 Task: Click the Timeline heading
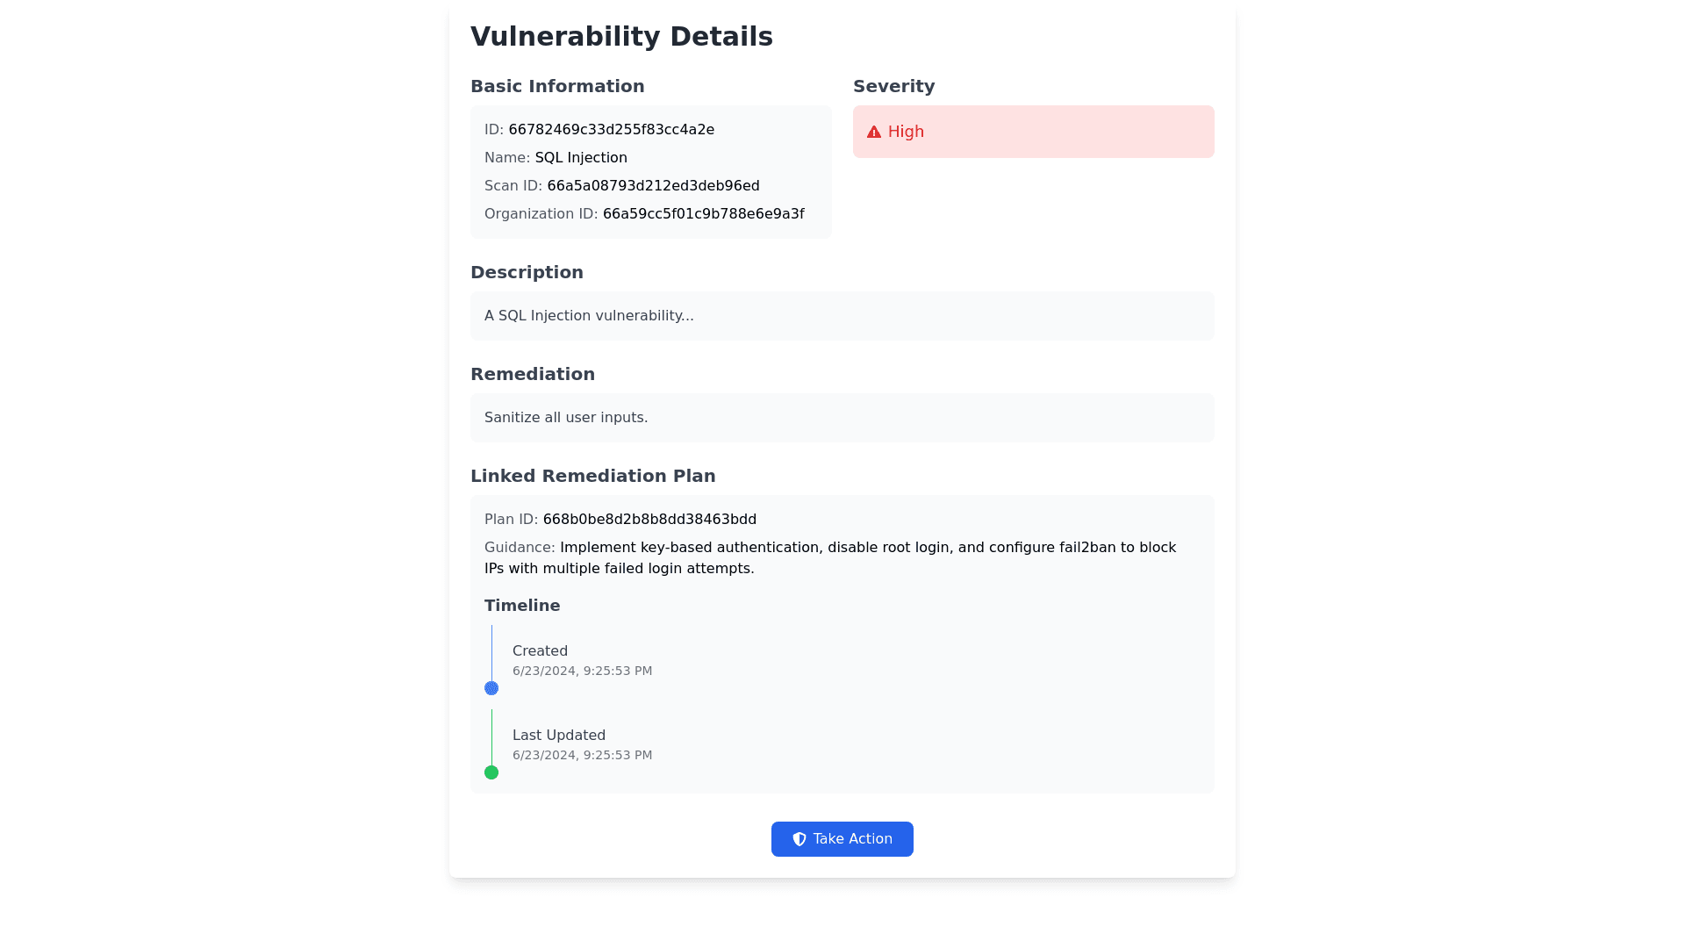(522, 606)
